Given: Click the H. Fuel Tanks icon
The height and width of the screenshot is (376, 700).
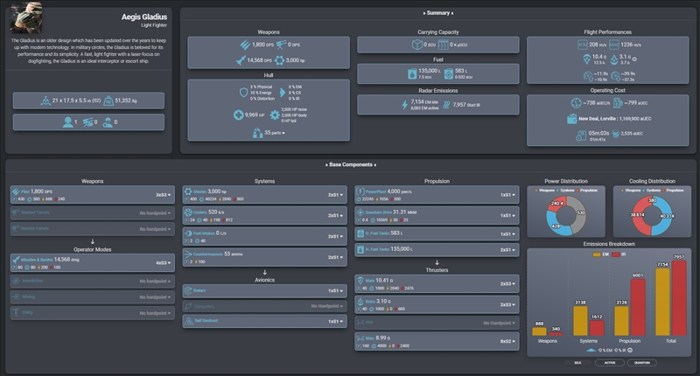Looking at the screenshot, I should (x=360, y=250).
